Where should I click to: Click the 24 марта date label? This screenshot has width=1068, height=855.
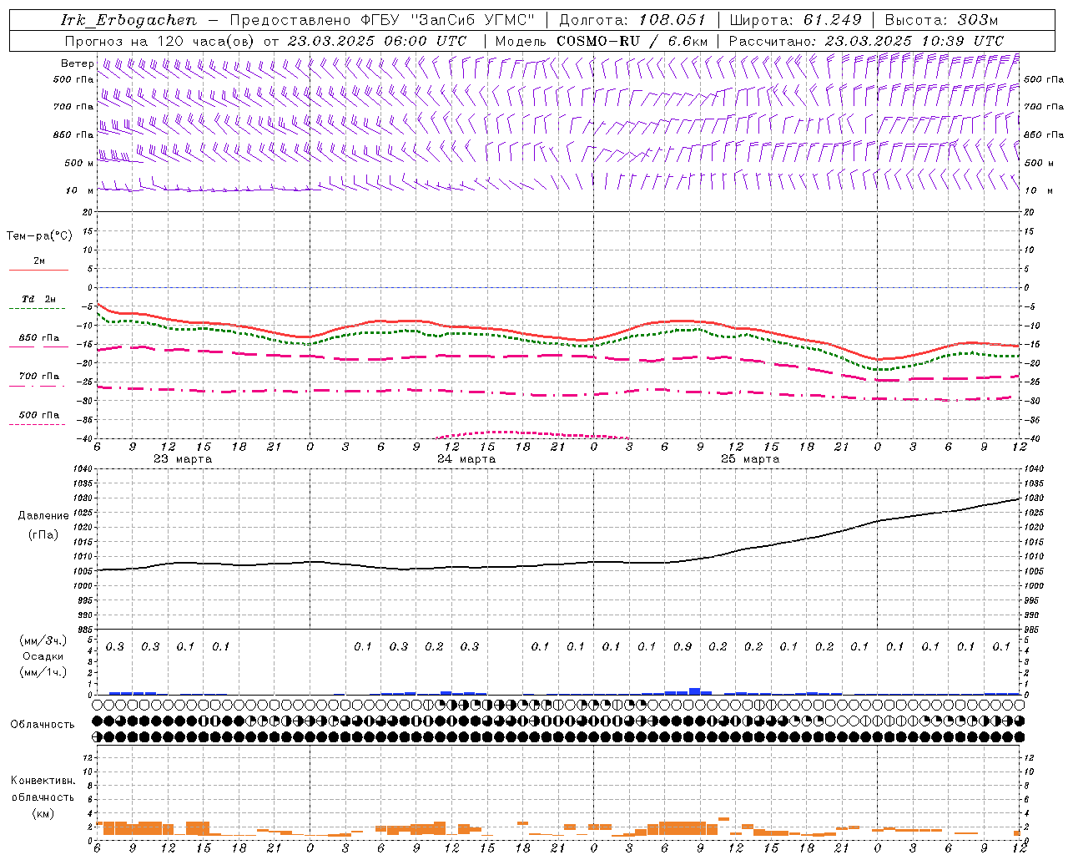click(x=466, y=459)
